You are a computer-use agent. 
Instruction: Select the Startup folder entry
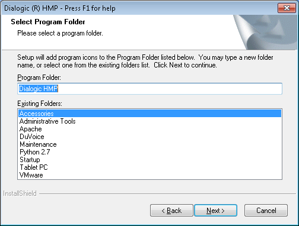[149, 160]
